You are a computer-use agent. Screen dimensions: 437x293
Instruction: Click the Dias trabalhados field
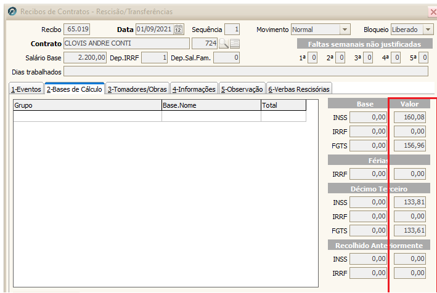246,71
